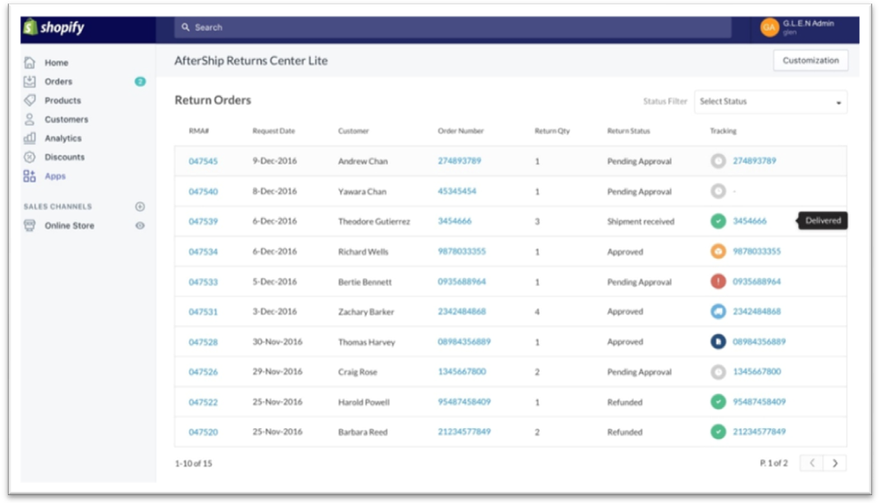Screen dimensions: 880x503
Task: Click the Shipment received status
Action: pyautogui.click(x=641, y=221)
